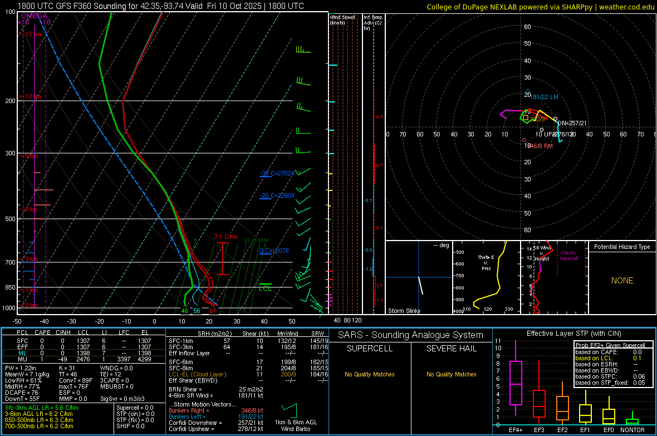Click the 700-500mb LR = 6.2 C/km line
Image resolution: width=657 pixels, height=436 pixels.
pyautogui.click(x=40, y=426)
